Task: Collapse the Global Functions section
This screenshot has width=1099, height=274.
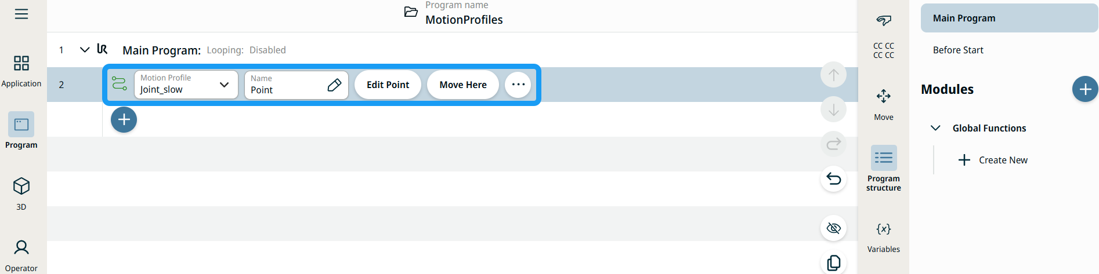Action: 935,128
